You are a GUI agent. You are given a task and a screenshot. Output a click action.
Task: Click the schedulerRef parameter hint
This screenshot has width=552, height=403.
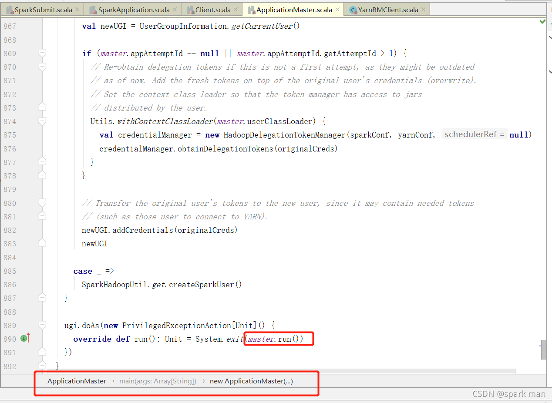coord(475,134)
